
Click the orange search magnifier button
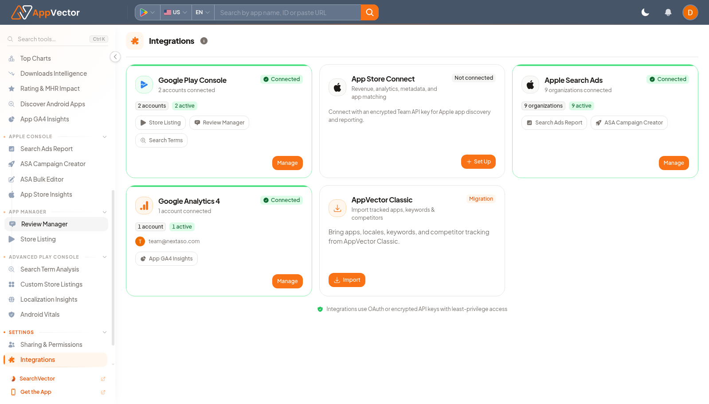(369, 12)
